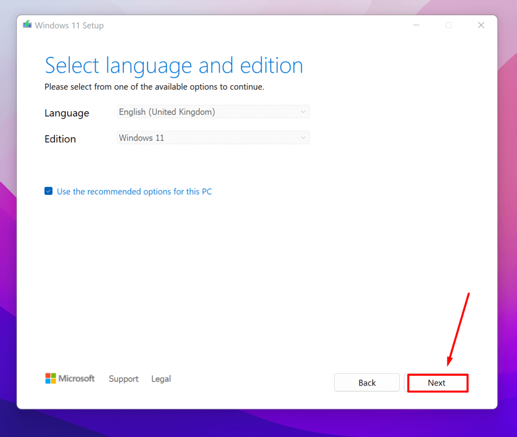The height and width of the screenshot is (437, 517).
Task: Select the "English (United Kingdom)" language field
Action: (213, 112)
